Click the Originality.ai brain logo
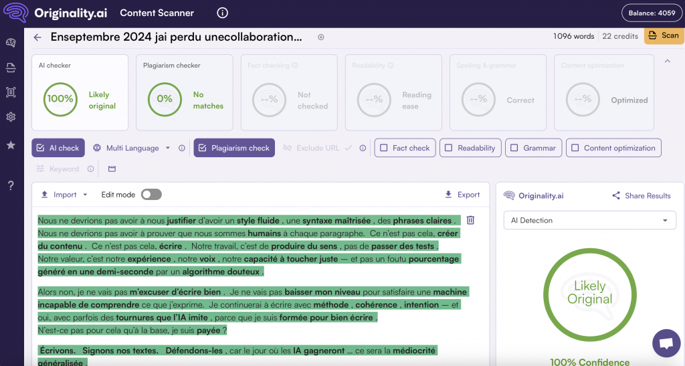Viewport: 685px width, 366px height. pyautogui.click(x=16, y=13)
